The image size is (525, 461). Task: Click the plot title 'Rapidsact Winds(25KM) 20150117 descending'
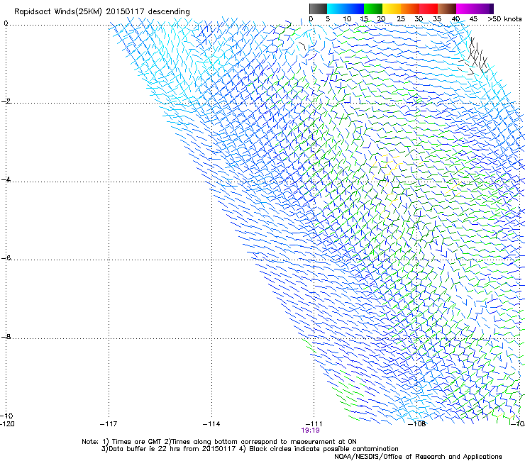click(x=101, y=12)
